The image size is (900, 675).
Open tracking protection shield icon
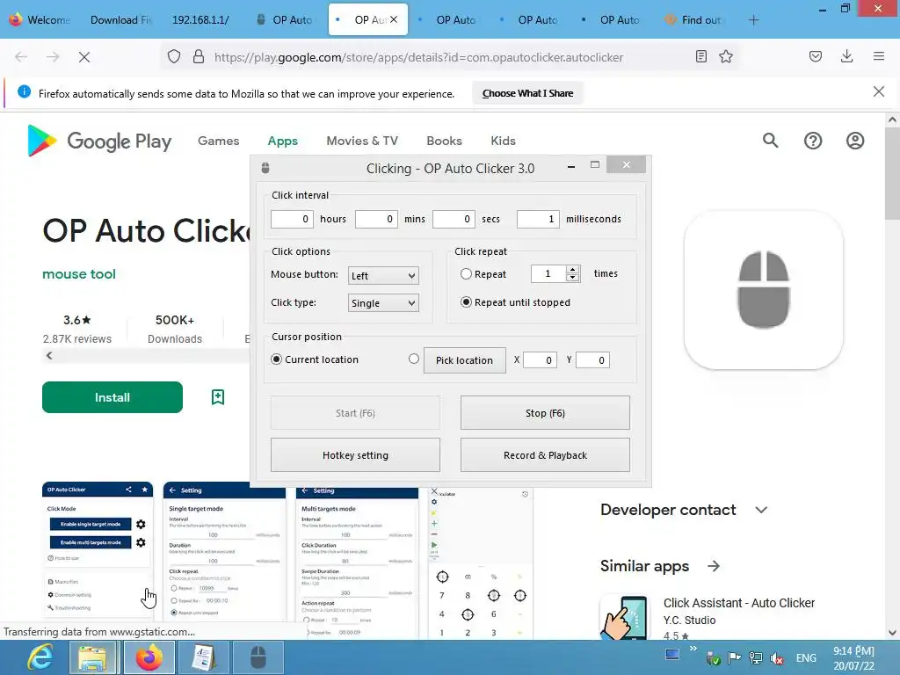174,57
